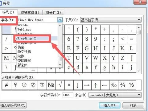
Task: Close the 符号 dialog window
Action: 140,2
